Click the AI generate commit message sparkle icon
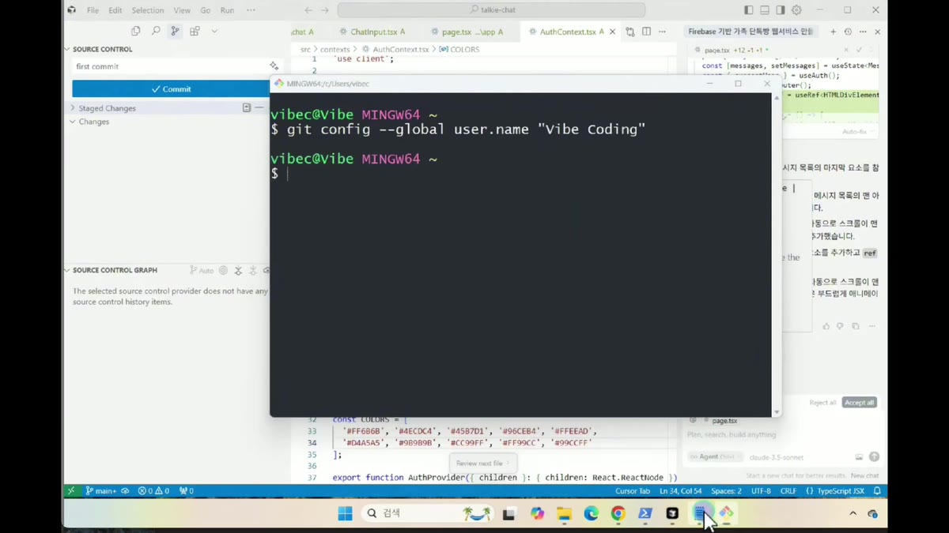The width and height of the screenshot is (949, 533). [x=274, y=66]
